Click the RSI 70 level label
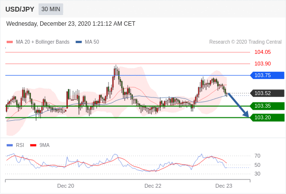 [x=257, y=156]
